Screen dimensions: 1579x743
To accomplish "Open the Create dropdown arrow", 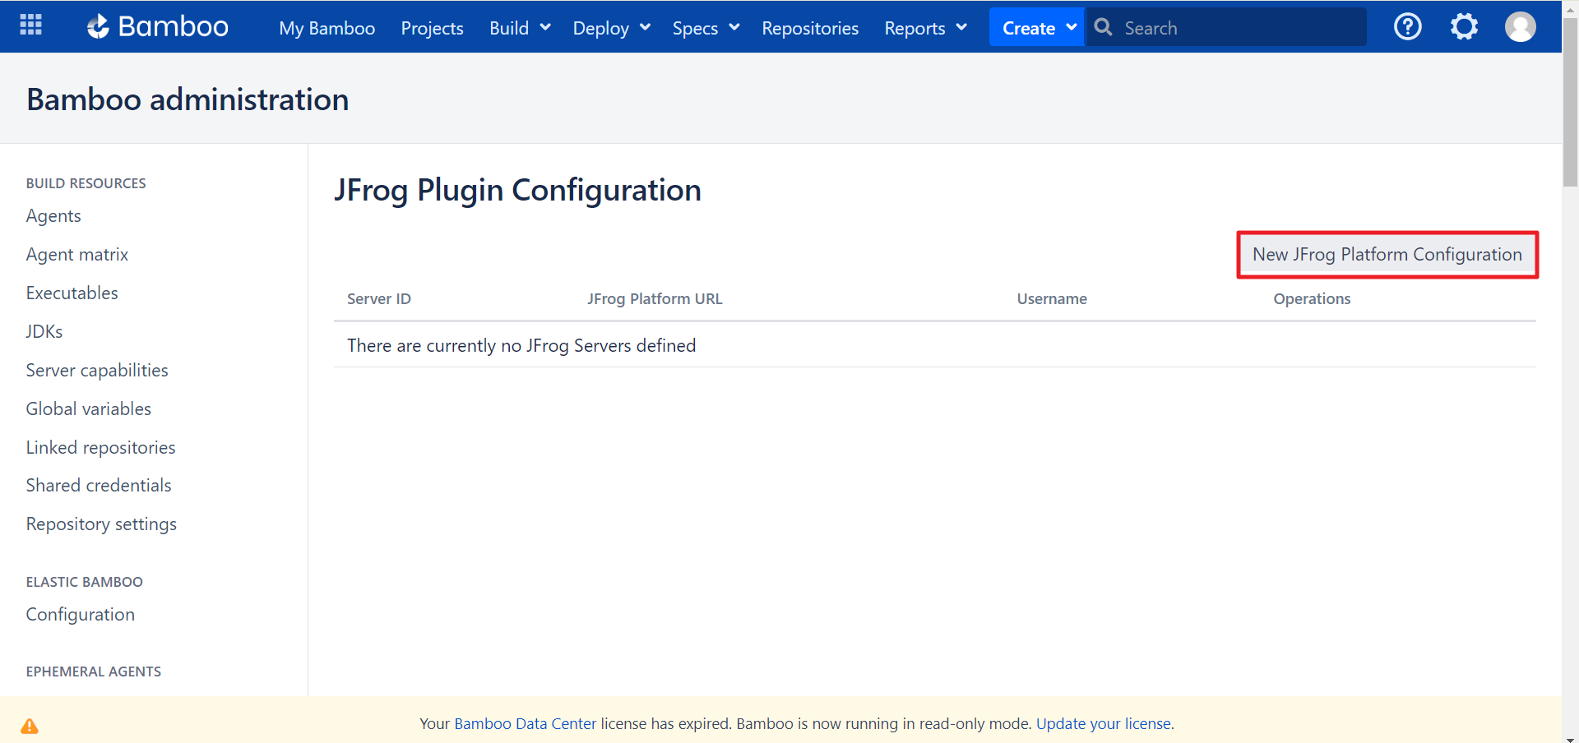I will 1072,27.
